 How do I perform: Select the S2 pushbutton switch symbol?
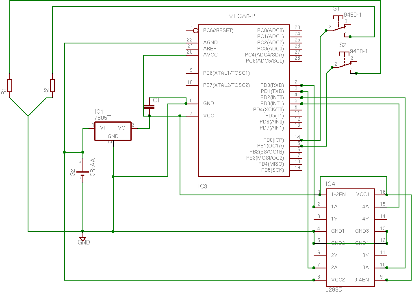click(x=345, y=63)
